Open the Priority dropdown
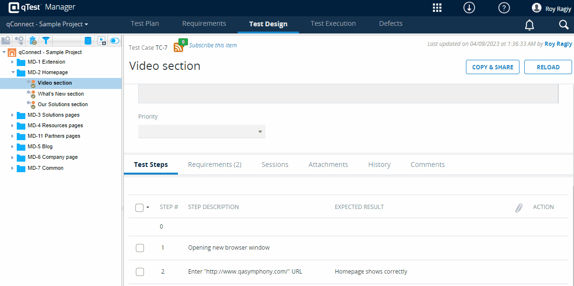 click(201, 132)
